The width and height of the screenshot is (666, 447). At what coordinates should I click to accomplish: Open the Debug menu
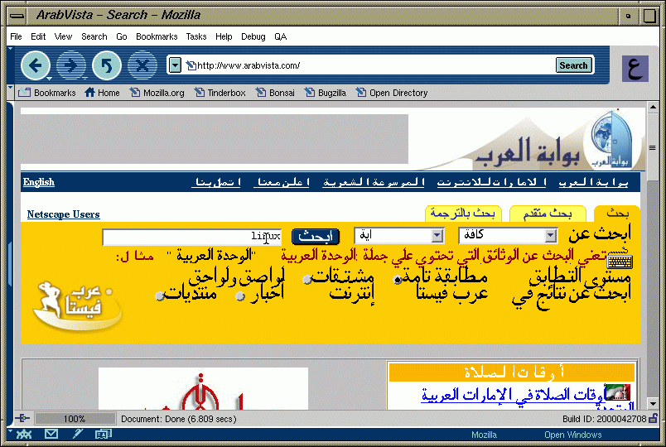pyautogui.click(x=253, y=36)
